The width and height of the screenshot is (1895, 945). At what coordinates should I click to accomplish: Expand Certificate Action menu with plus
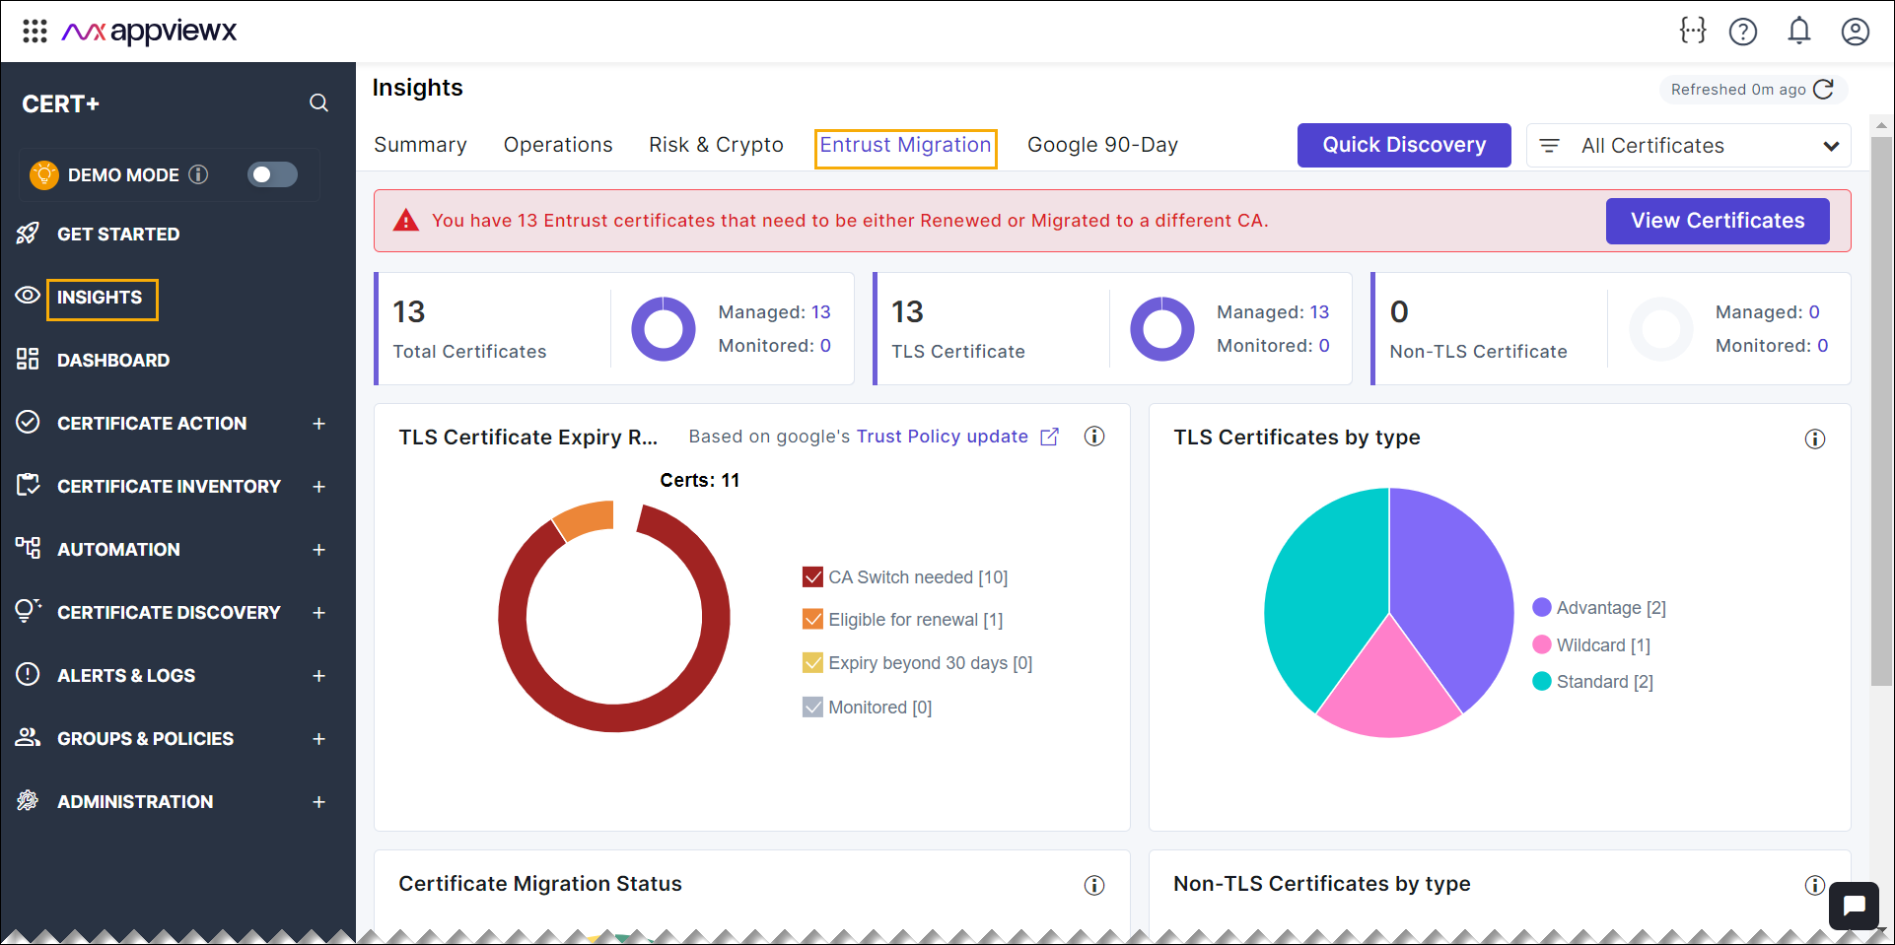[x=318, y=424]
